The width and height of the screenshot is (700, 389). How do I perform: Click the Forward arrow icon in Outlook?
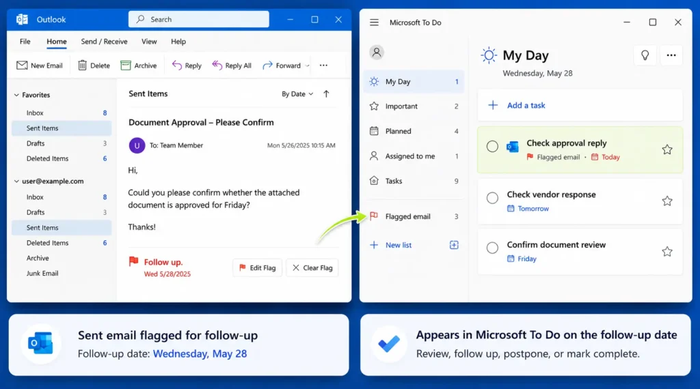267,66
